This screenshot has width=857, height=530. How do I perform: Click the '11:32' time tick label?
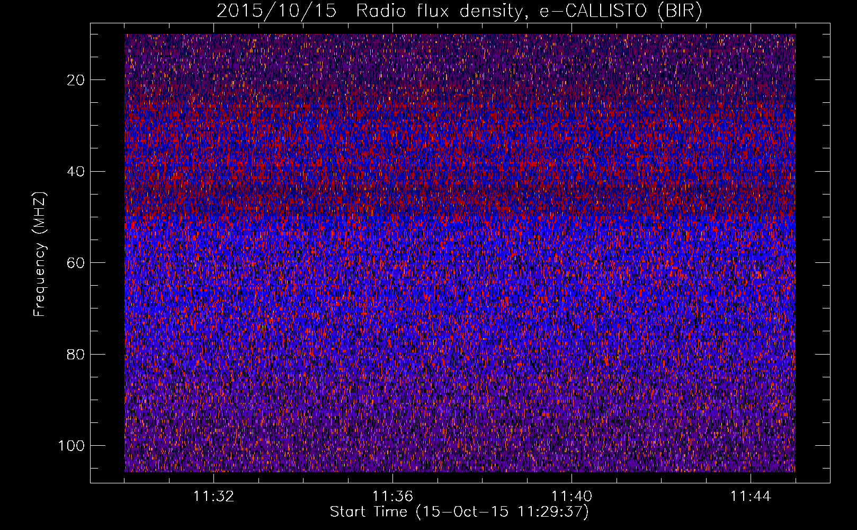click(x=213, y=497)
